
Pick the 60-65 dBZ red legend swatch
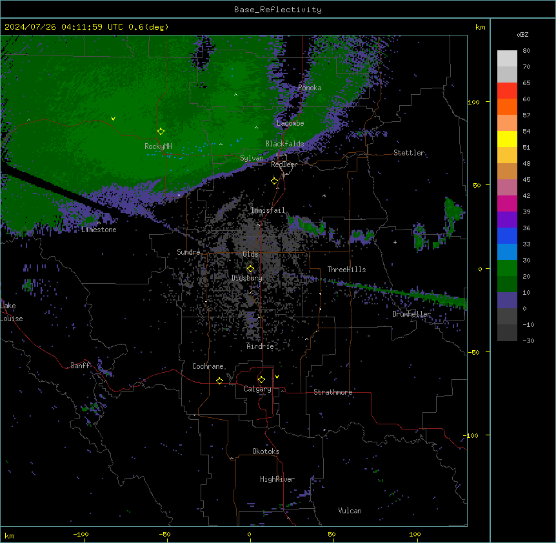click(x=507, y=91)
